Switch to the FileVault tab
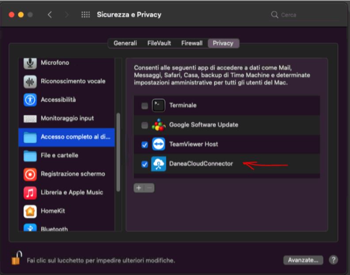This screenshot has height=275, width=350. [x=159, y=43]
